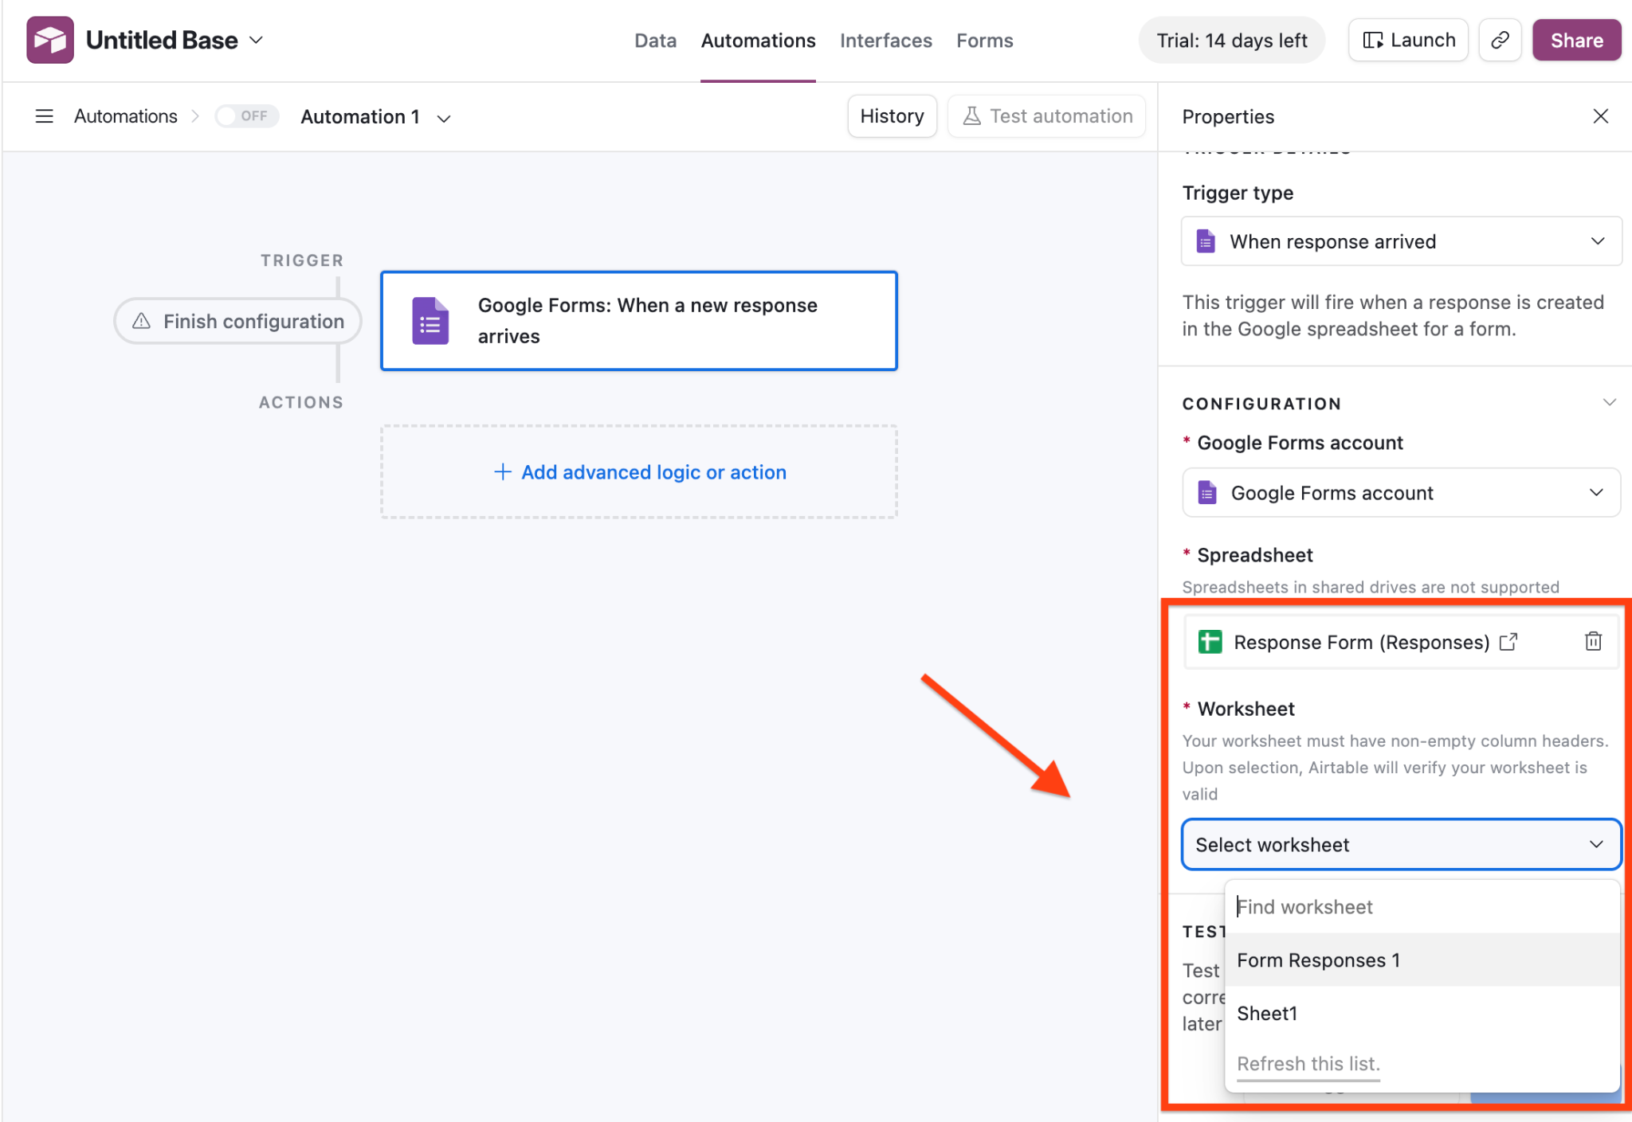Screen dimensions: 1632x1122
Task: Click the warning icon in Finish configuration pill
Action: [141, 321]
